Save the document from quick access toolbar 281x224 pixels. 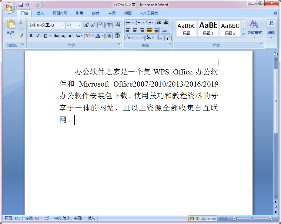21,5
